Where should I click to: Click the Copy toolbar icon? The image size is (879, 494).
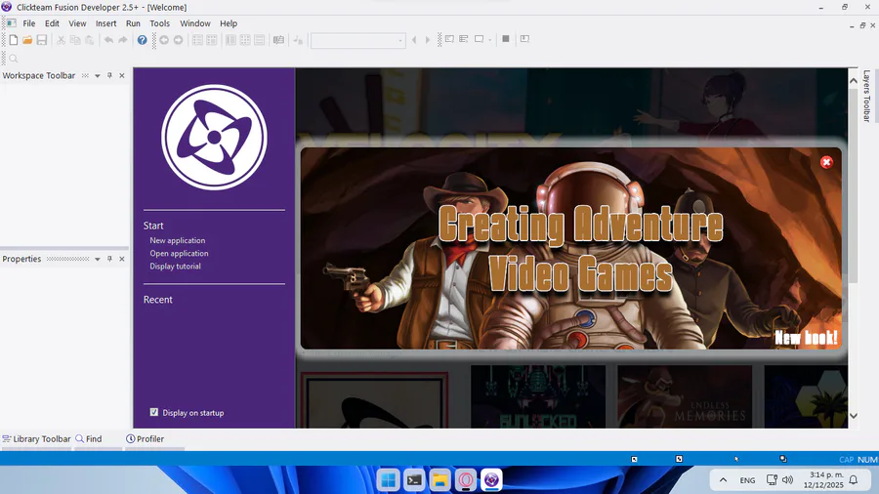tap(74, 40)
